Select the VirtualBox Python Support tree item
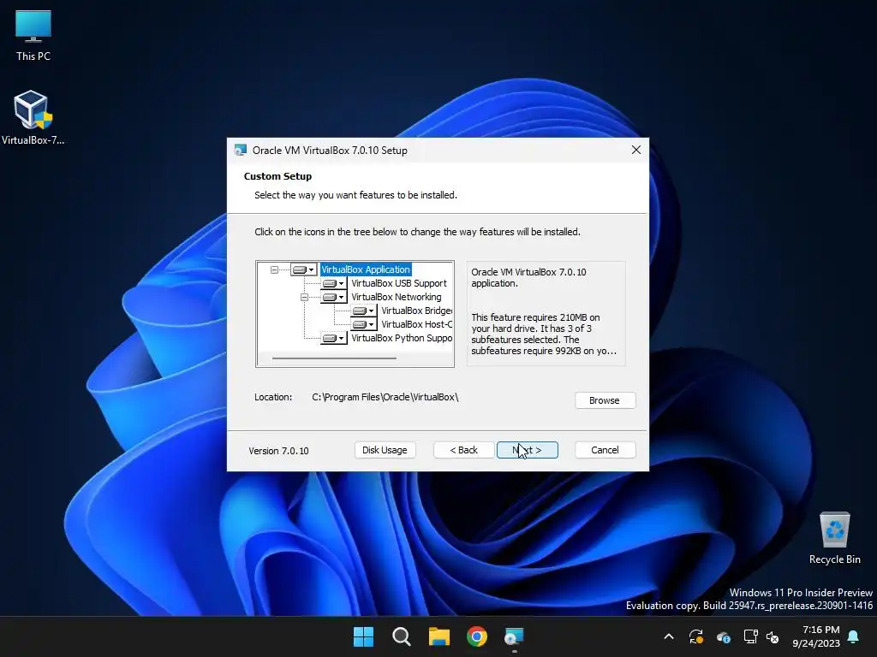Screen dimensions: 877x657 [x=402, y=339]
